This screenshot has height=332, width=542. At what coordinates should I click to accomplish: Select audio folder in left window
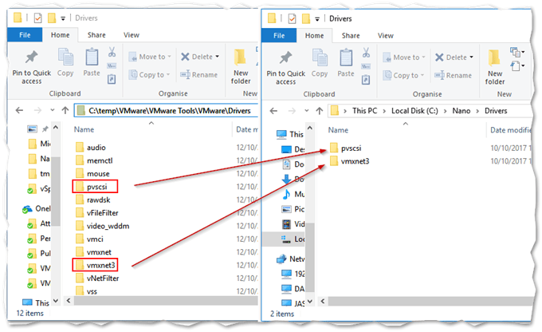(x=91, y=148)
